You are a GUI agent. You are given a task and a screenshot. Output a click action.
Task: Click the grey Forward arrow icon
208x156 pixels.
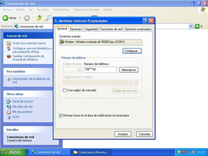27,18
